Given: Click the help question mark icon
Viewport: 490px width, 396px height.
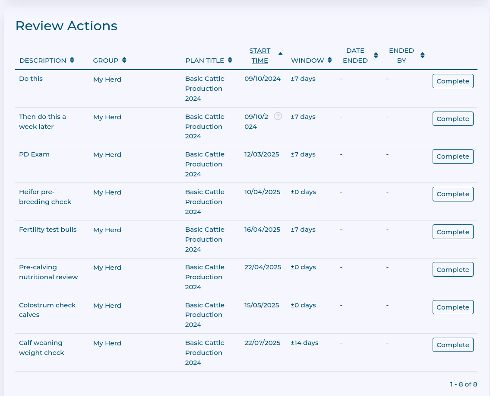Looking at the screenshot, I should (278, 116).
